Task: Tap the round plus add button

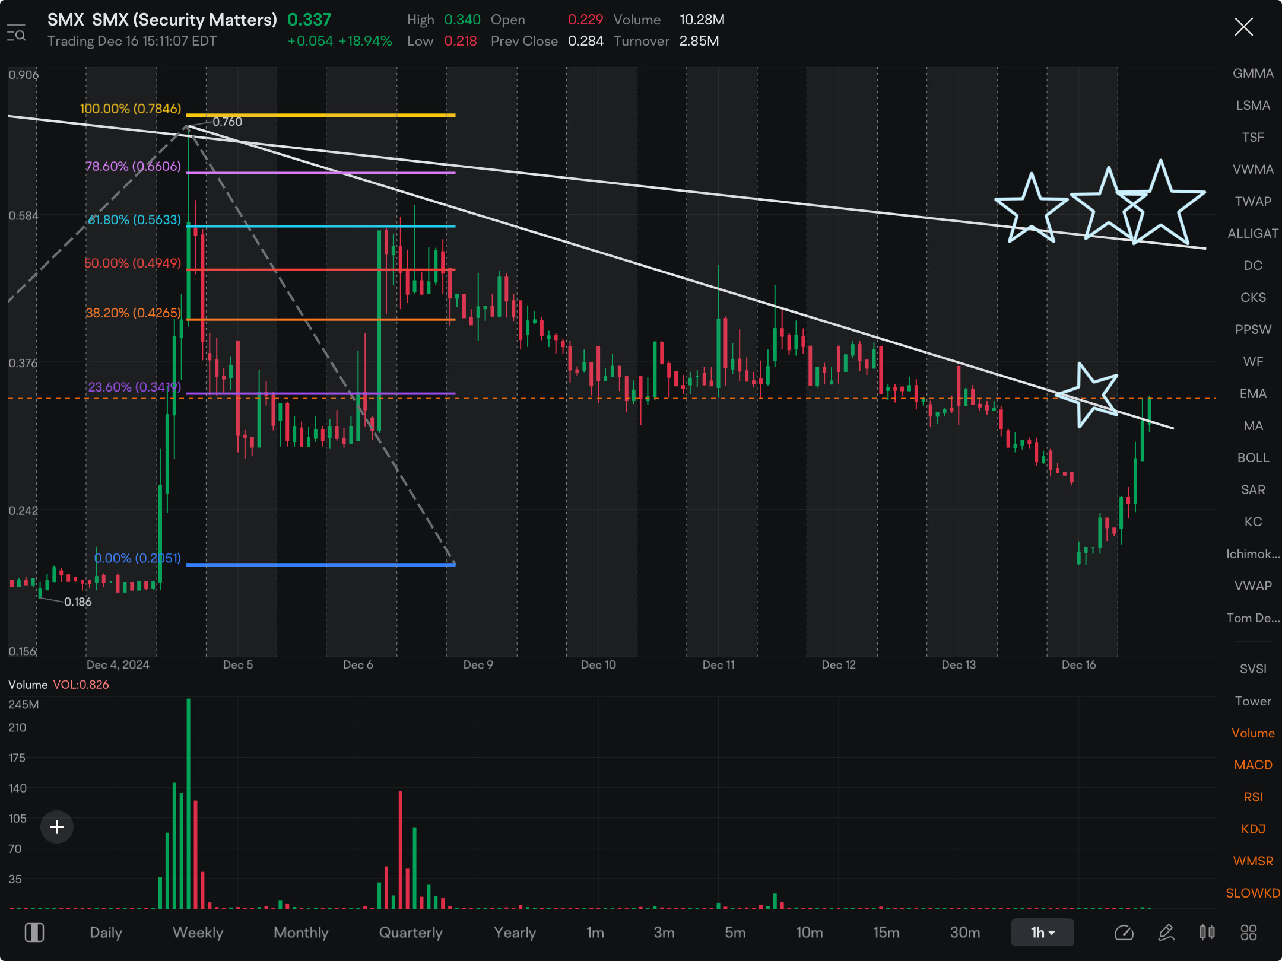Action: 57,827
